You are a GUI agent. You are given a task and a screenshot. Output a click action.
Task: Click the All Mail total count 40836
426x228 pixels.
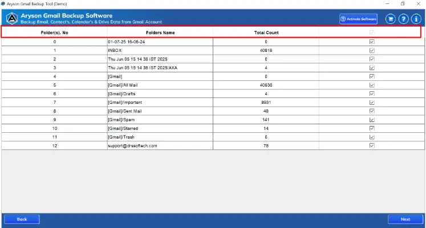[x=266, y=85]
